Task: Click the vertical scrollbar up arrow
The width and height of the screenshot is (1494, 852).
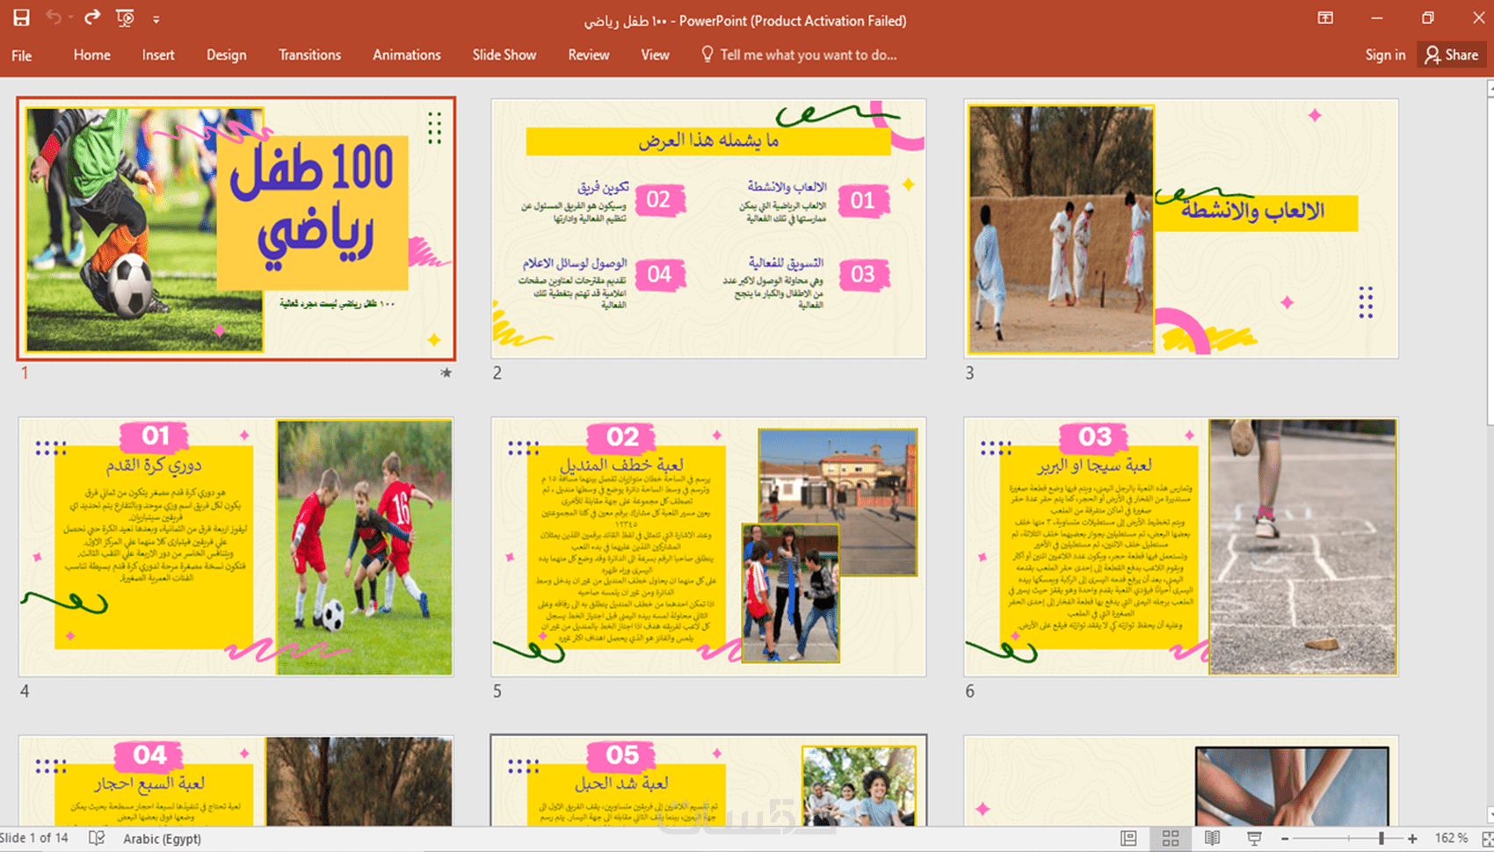Action: (1490, 88)
